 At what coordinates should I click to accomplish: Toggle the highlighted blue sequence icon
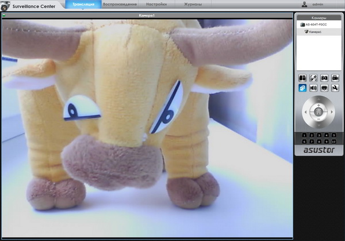click(302, 89)
